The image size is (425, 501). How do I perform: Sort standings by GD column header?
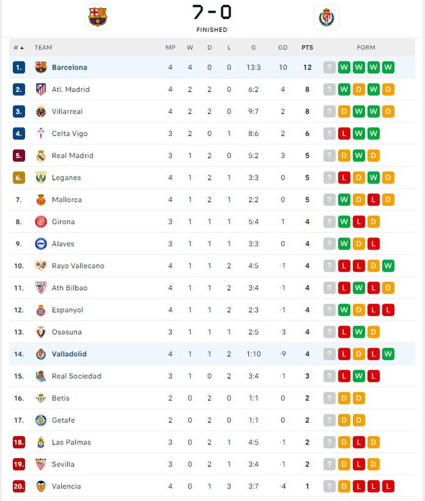[x=283, y=48]
